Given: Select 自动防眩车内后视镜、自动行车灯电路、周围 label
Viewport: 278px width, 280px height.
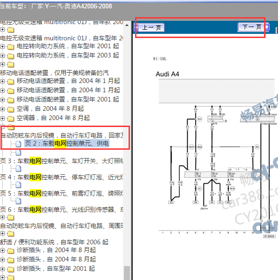Looking at the screenshot, I should click(x=62, y=226).
